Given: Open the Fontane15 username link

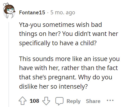Looking at the screenshot, I should point(32,13).
